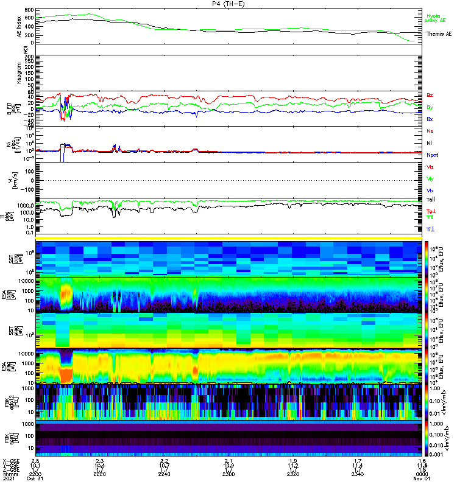Click the blue Ti perpendicular legend label
Screen dimensions: 457x487
[430, 229]
